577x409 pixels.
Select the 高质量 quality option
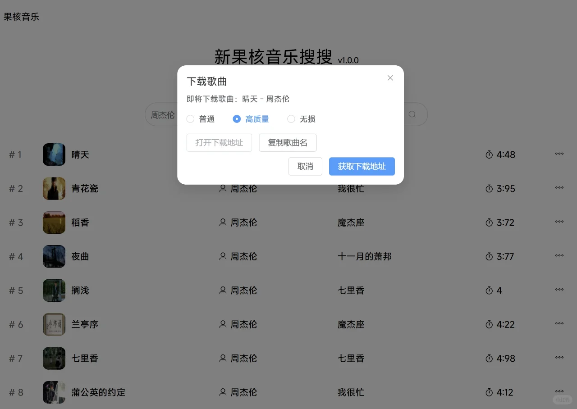point(237,118)
